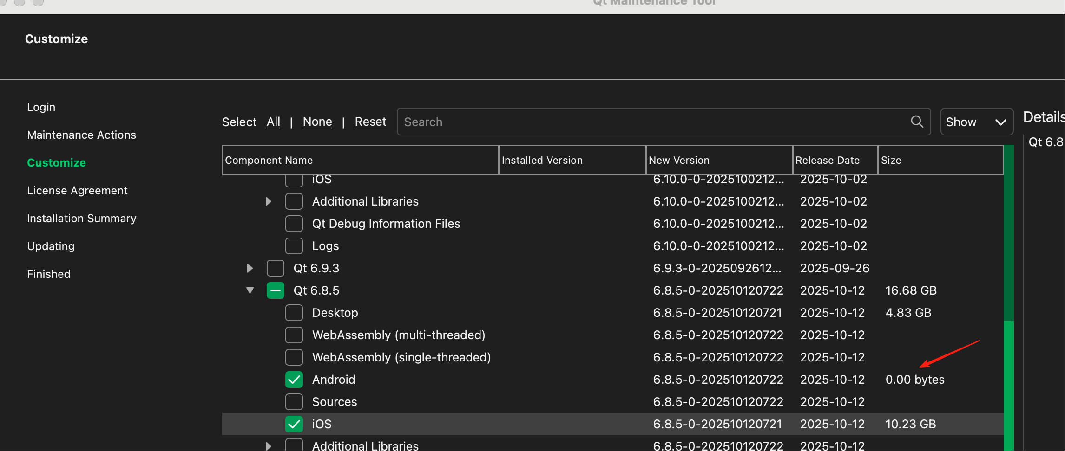Collapse the Qt 6.8.5 tree node
1065x451 pixels.
coord(250,290)
